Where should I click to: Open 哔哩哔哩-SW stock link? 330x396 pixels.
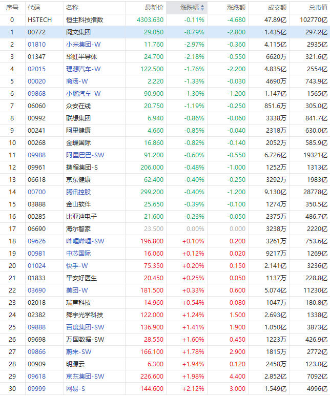[85, 241]
